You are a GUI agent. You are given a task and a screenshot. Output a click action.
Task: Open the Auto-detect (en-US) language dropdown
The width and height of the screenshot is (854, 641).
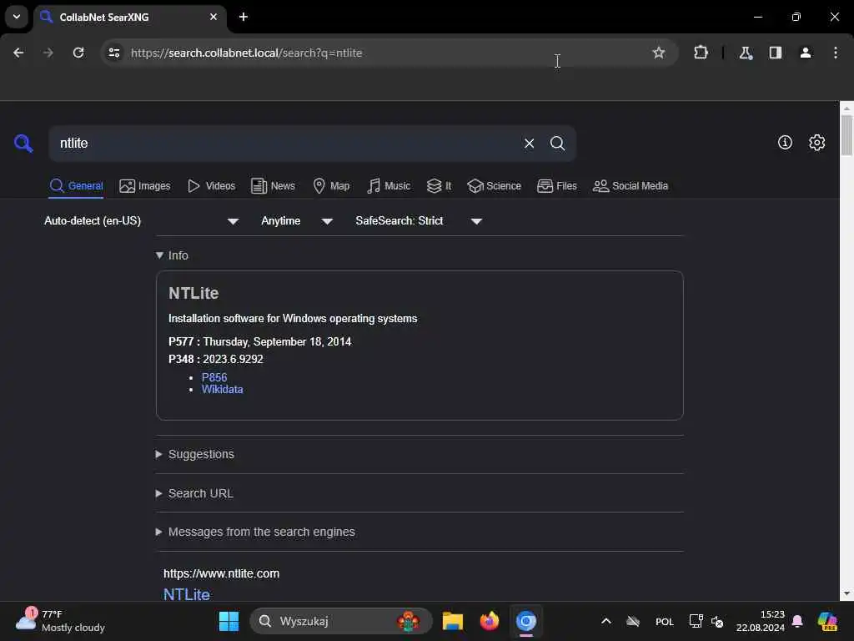(x=142, y=220)
